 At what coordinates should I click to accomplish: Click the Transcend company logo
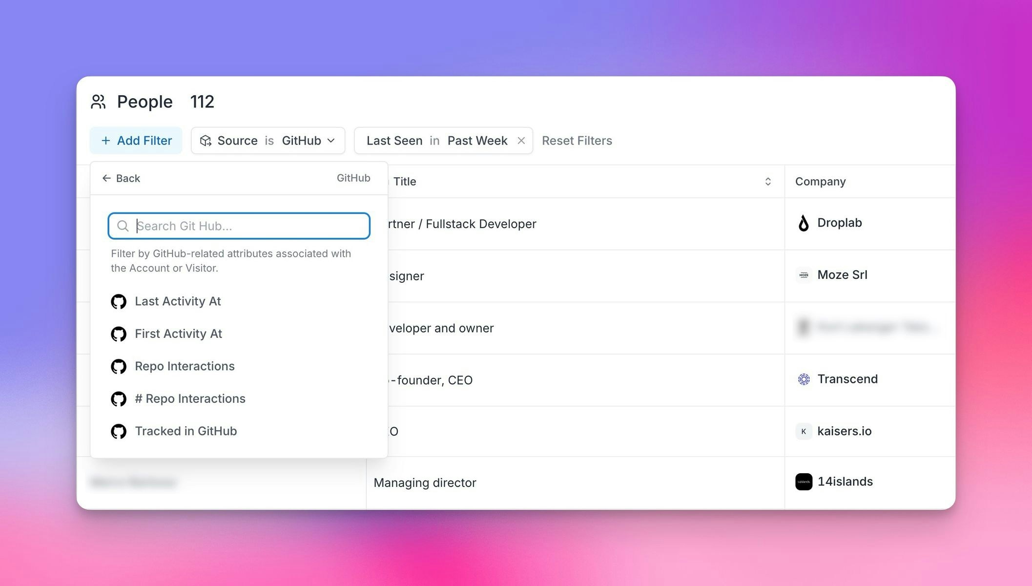pos(804,379)
